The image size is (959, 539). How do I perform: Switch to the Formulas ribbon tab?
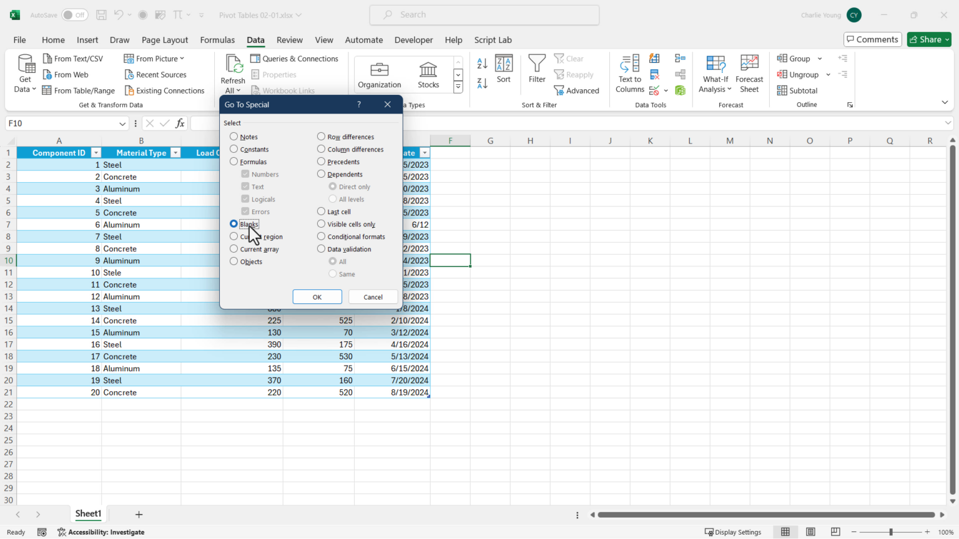click(x=217, y=40)
